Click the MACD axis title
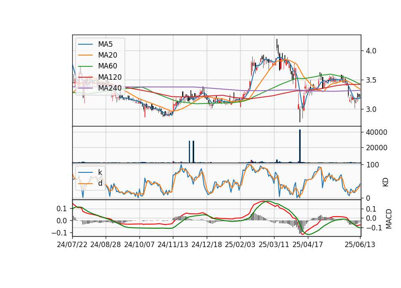This screenshot has height=288, width=401. 389,219
